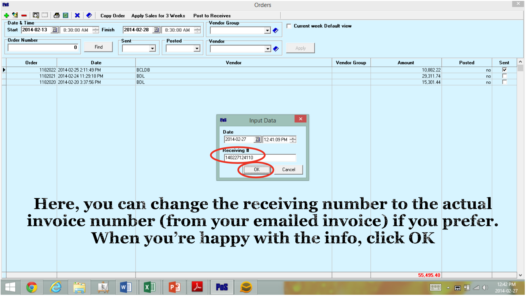Enable Current week Default view checkbox
The image size is (526, 296).
[x=289, y=26]
